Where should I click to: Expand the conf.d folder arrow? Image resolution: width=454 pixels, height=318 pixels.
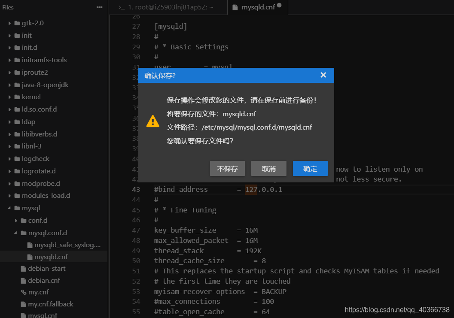(16, 221)
